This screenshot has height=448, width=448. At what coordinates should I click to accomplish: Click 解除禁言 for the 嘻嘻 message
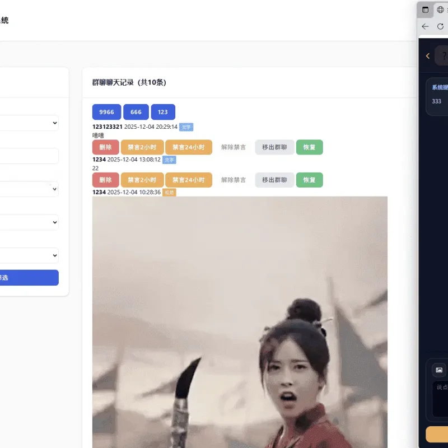(x=234, y=147)
